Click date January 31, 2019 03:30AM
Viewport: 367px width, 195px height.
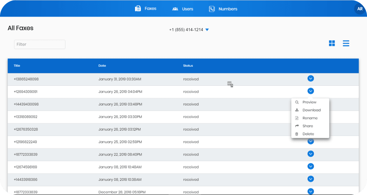(x=119, y=79)
